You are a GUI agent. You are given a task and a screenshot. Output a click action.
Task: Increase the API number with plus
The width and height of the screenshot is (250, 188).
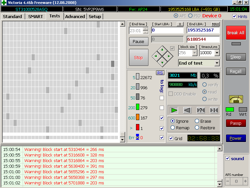pos(245,181)
